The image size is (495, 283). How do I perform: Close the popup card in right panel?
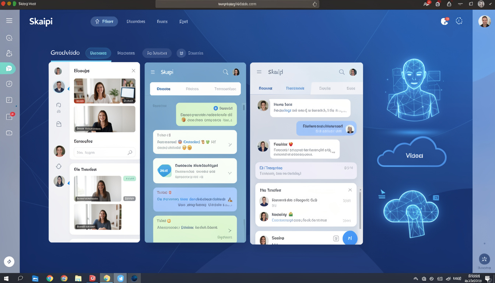[350, 190]
